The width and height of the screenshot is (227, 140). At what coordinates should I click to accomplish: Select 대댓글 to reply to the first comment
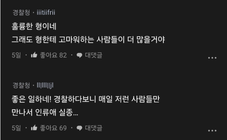(94, 55)
